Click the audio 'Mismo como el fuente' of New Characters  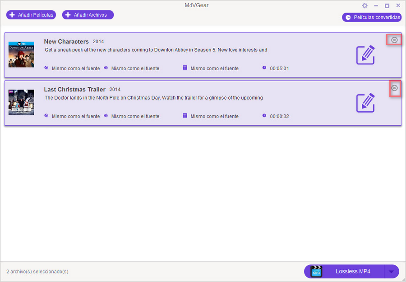135,68
